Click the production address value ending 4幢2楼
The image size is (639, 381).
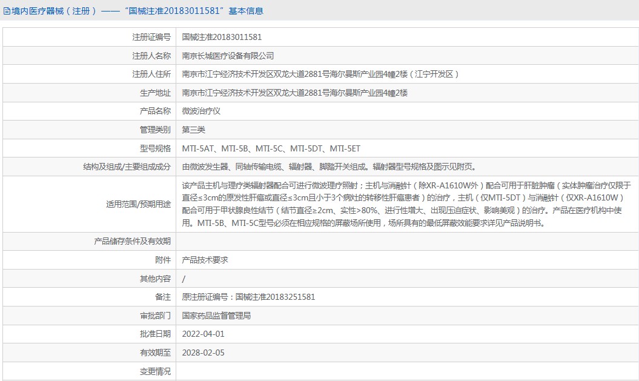pos(294,93)
